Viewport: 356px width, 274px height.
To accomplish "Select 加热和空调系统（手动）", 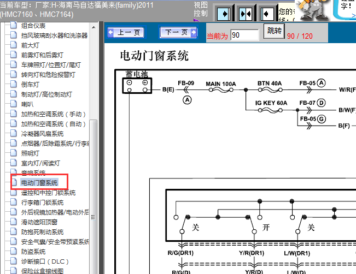I will [x=54, y=114].
